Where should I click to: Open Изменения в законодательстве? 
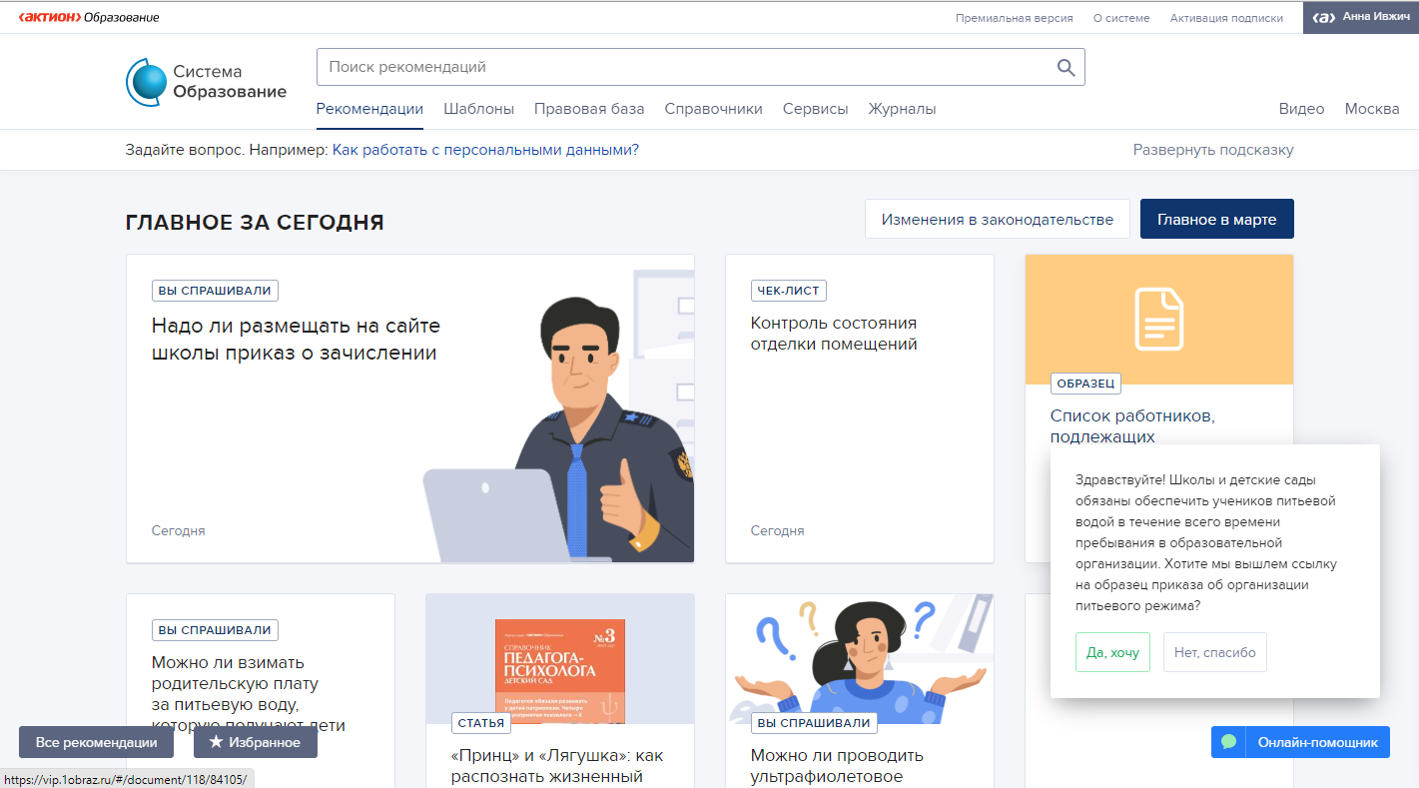996,220
